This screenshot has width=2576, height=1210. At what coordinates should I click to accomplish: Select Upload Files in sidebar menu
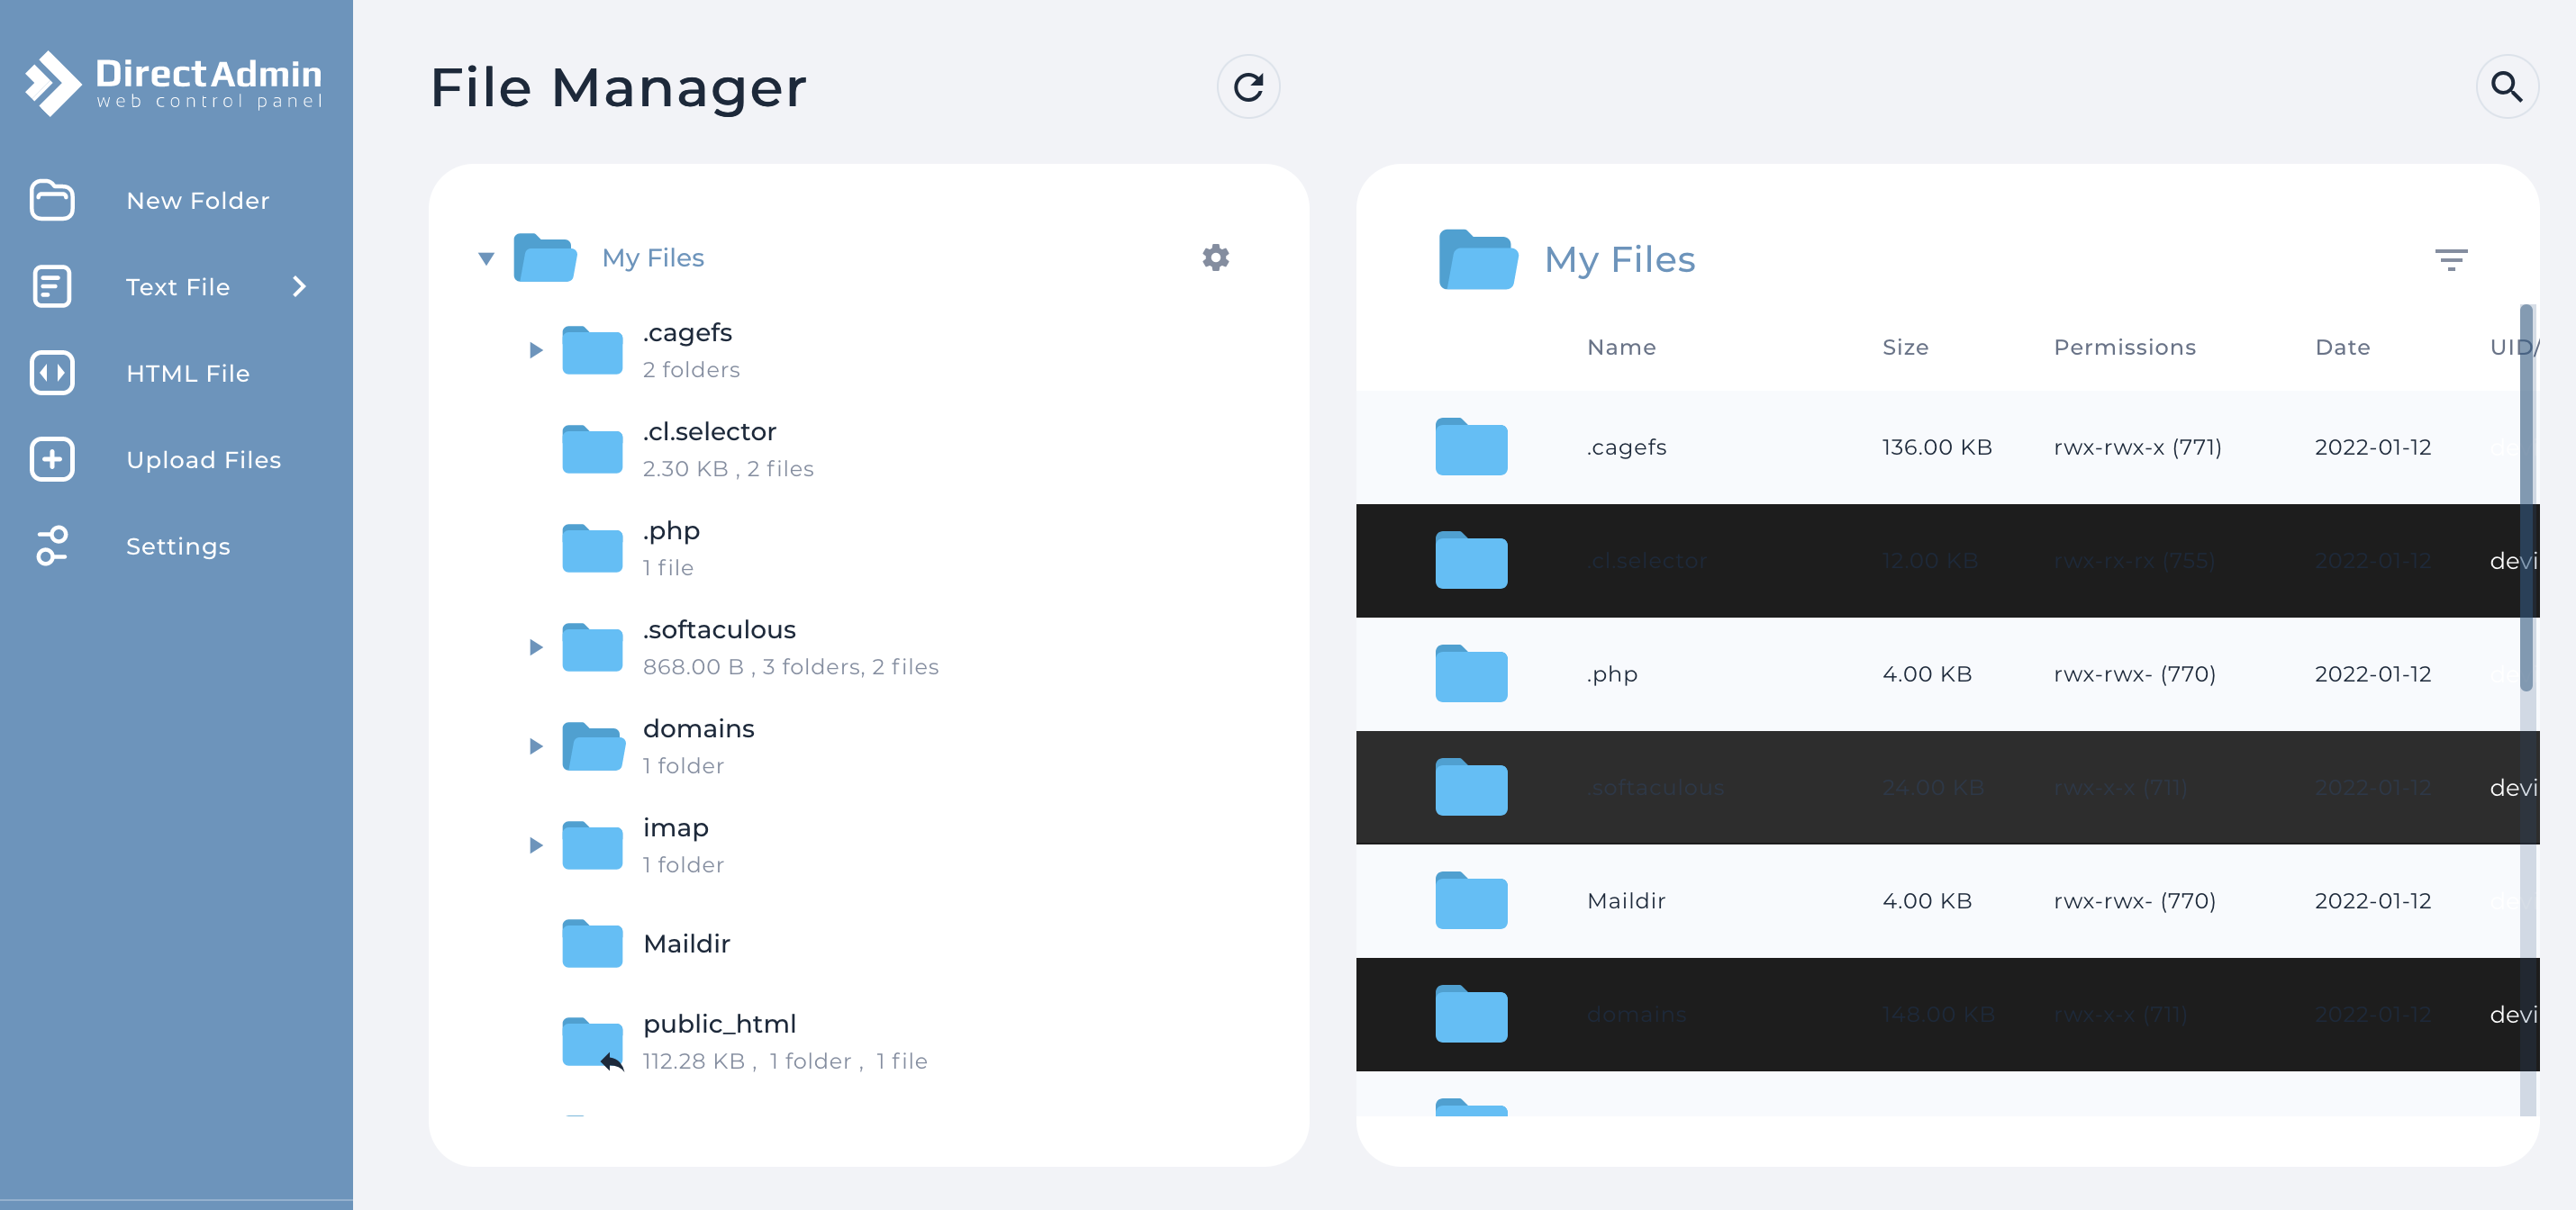[x=204, y=460]
